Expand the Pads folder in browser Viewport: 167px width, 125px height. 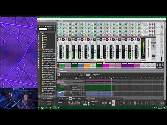point(41,46)
